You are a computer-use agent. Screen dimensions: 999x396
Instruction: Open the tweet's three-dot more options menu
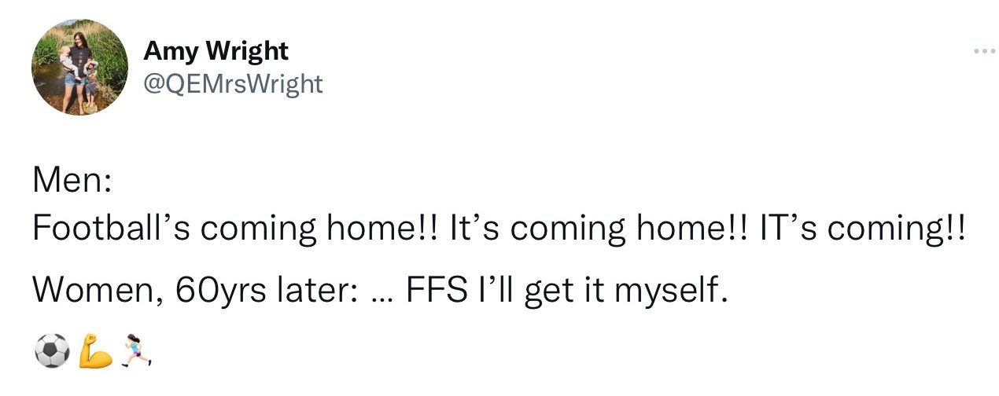(982, 52)
